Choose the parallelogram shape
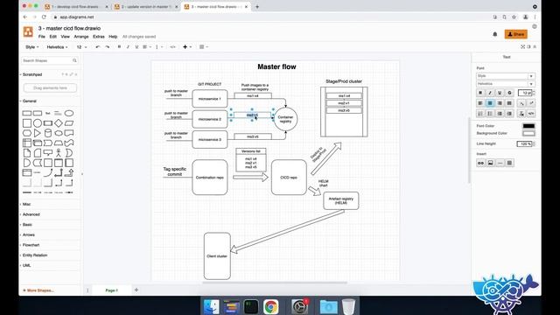The image size is (560, 315). coord(69,123)
